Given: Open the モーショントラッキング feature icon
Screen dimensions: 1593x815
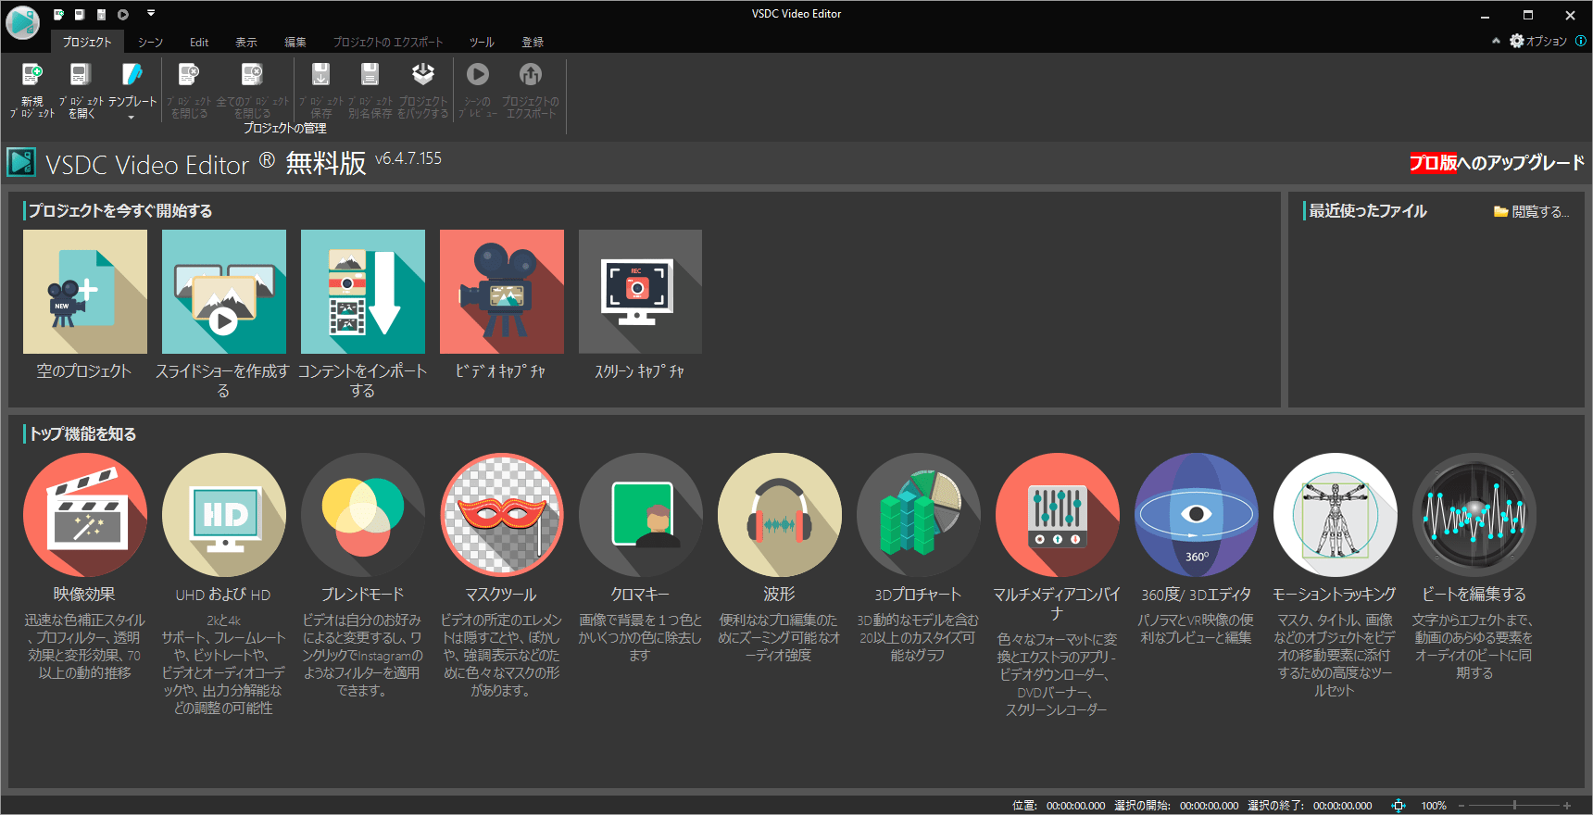Looking at the screenshot, I should click(1336, 515).
